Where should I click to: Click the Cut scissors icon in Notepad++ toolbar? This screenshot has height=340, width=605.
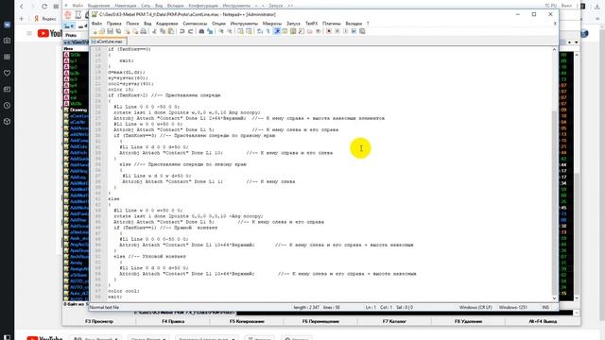154,31
